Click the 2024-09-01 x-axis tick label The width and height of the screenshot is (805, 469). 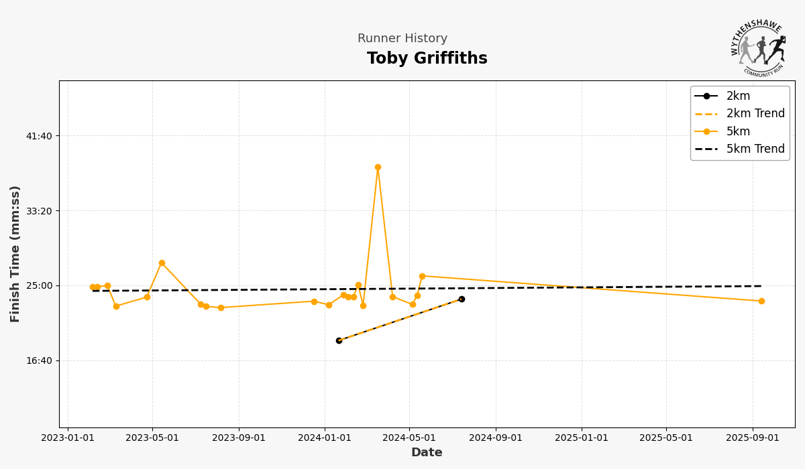point(496,438)
